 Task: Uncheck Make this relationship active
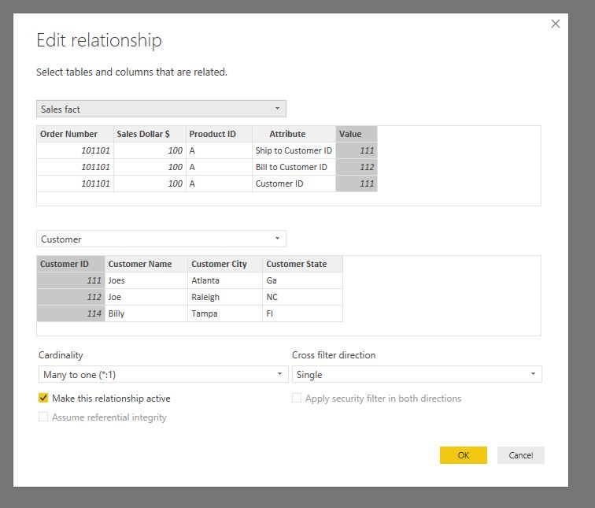[x=43, y=398]
